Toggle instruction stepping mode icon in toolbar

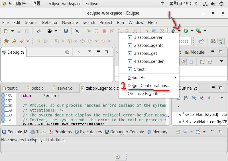coord(146,31)
